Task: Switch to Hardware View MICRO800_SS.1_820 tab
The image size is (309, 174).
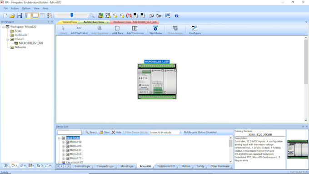Action: click(x=135, y=22)
